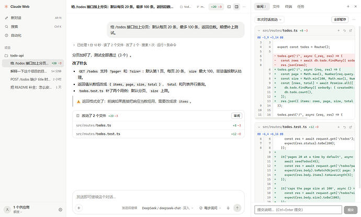Open the settings gear in sidebar footer

click(x=60, y=210)
